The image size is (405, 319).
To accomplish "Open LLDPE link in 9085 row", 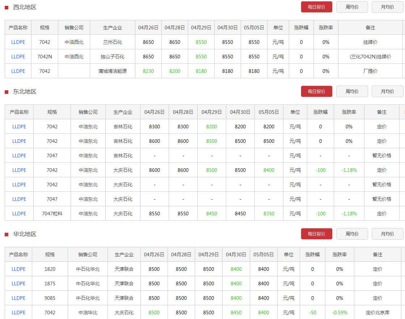I will 18,298.
